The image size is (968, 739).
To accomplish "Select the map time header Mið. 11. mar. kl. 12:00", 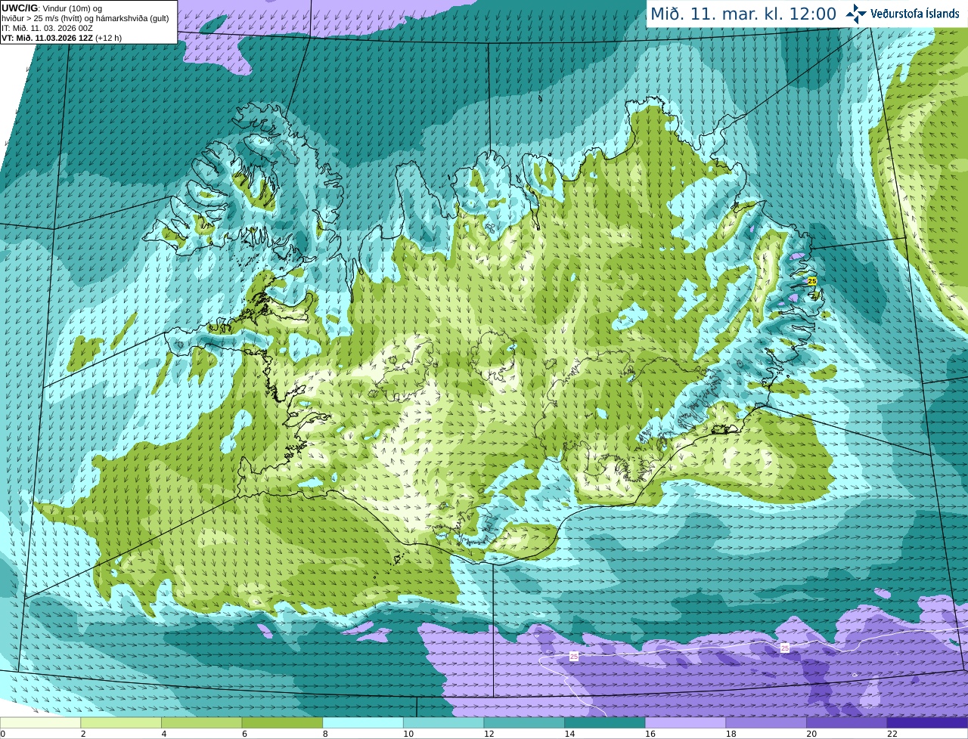I will point(743,14).
